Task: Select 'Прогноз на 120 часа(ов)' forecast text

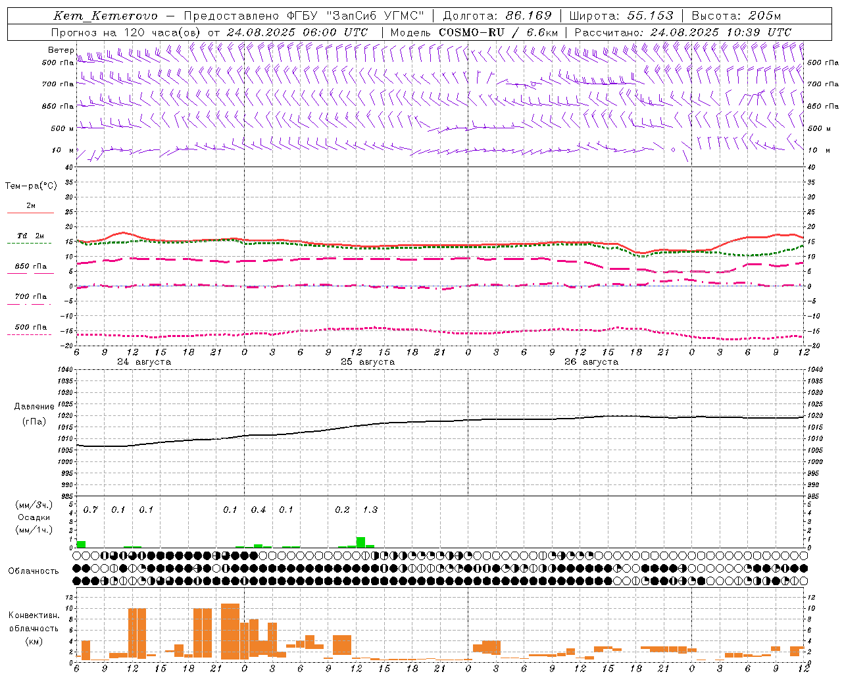Action: pyautogui.click(x=126, y=32)
